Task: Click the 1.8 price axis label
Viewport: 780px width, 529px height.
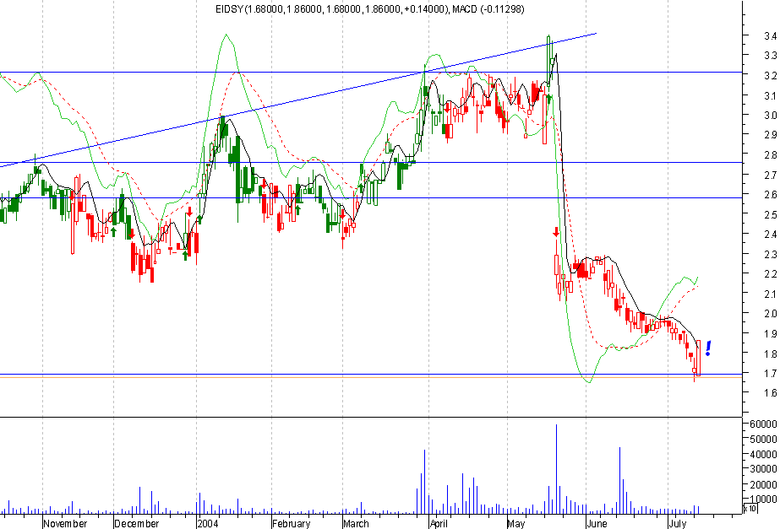Action: 771,354
